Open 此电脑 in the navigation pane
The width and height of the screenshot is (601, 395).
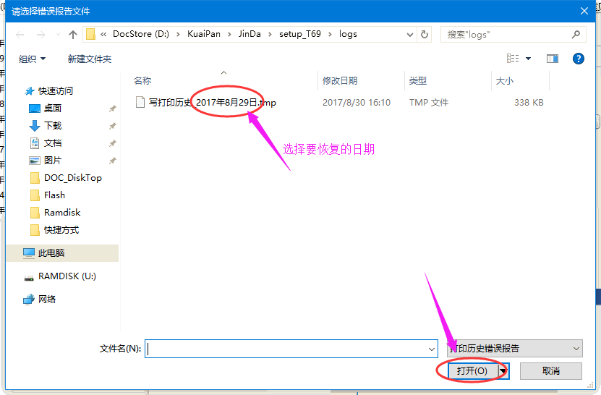(51, 253)
